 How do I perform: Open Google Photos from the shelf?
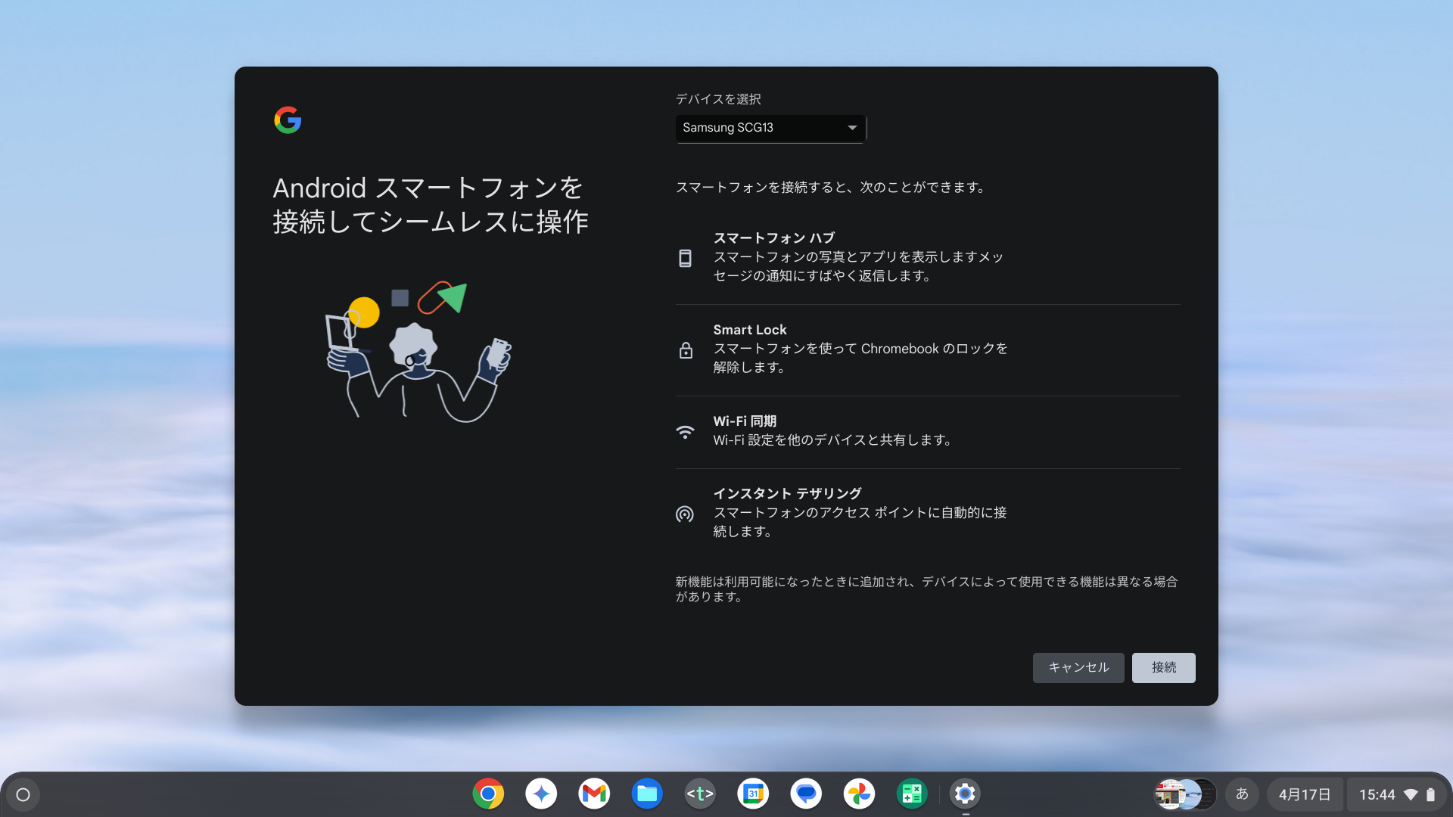tap(859, 794)
